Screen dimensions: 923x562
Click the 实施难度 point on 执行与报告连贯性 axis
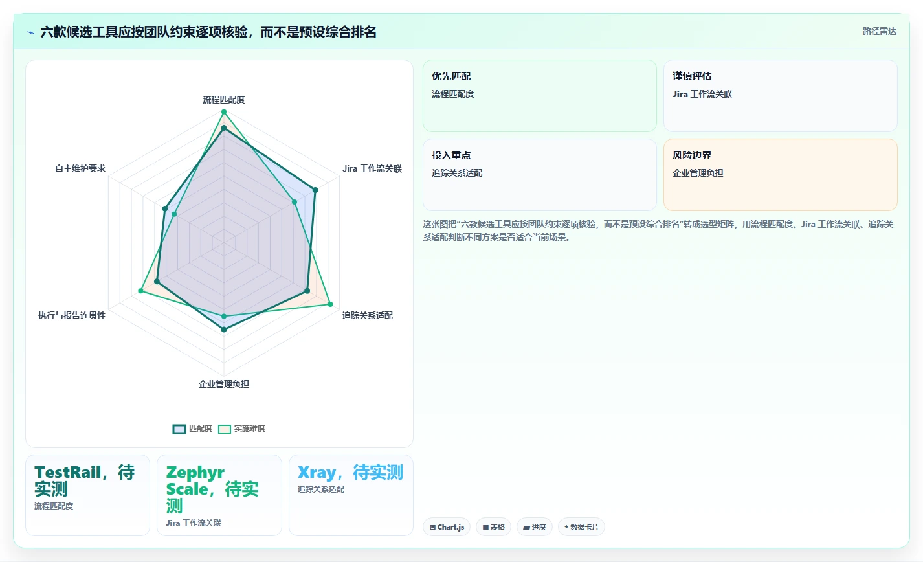[x=140, y=291]
